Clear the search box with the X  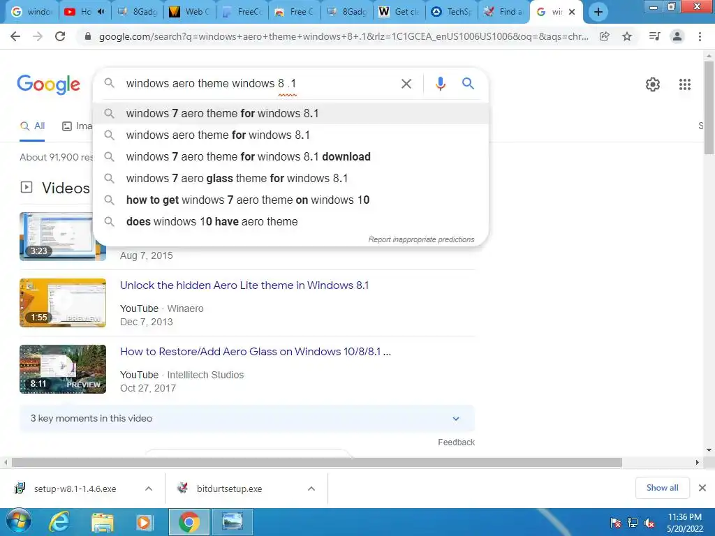406,84
